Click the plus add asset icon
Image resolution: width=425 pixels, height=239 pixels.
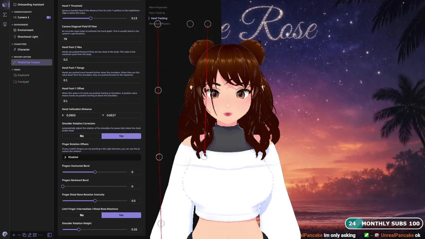[14, 235]
